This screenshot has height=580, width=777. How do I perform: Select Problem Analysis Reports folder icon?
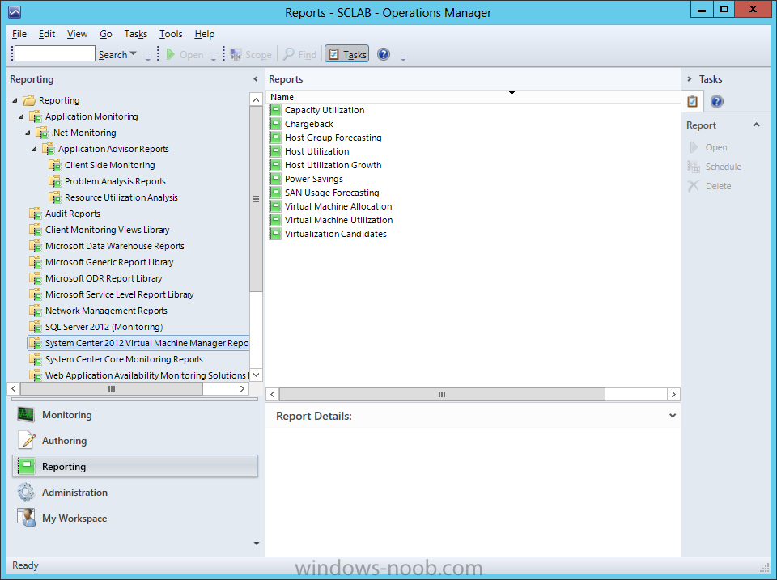coord(55,181)
